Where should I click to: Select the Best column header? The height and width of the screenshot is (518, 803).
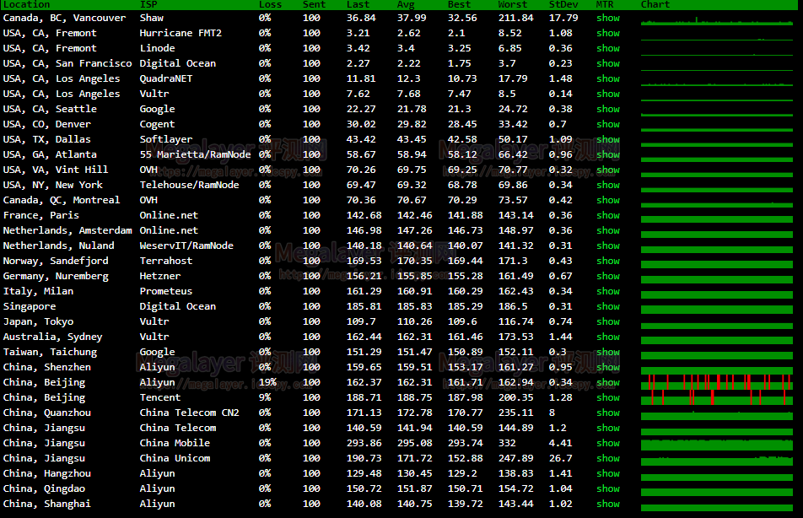(x=460, y=4)
